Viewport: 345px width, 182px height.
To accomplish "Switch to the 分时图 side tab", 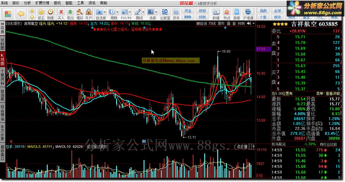I will [x=2, y=44].
